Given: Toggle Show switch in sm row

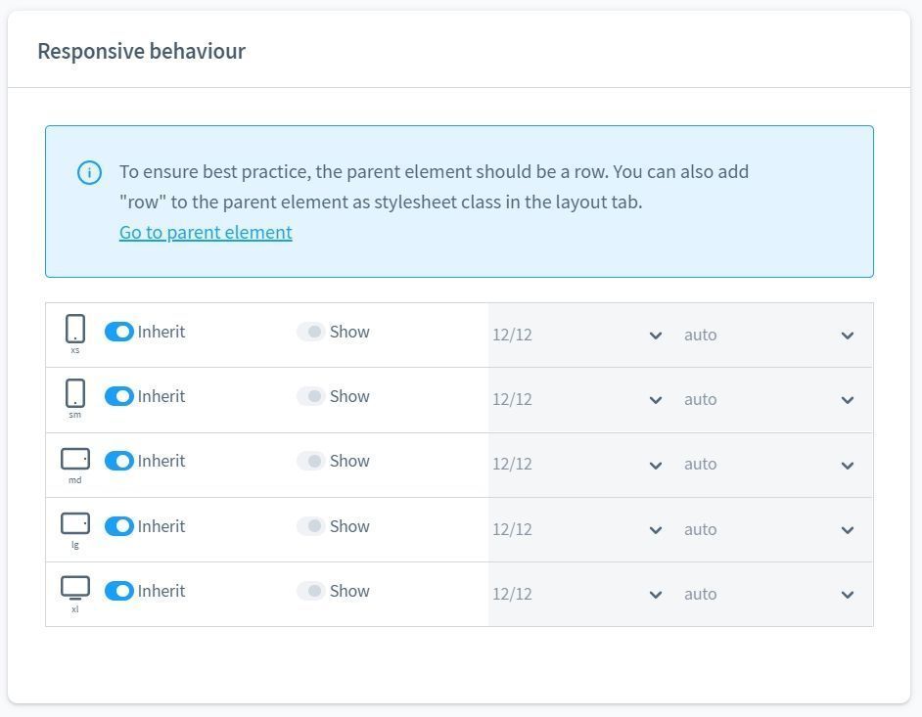Looking at the screenshot, I should coord(310,396).
